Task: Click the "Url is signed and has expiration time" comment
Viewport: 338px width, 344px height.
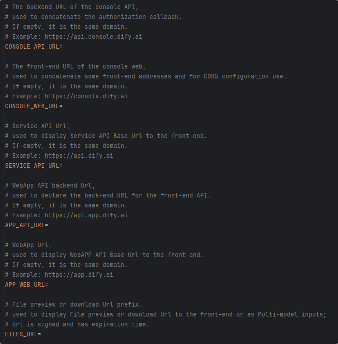Action: click(77, 324)
